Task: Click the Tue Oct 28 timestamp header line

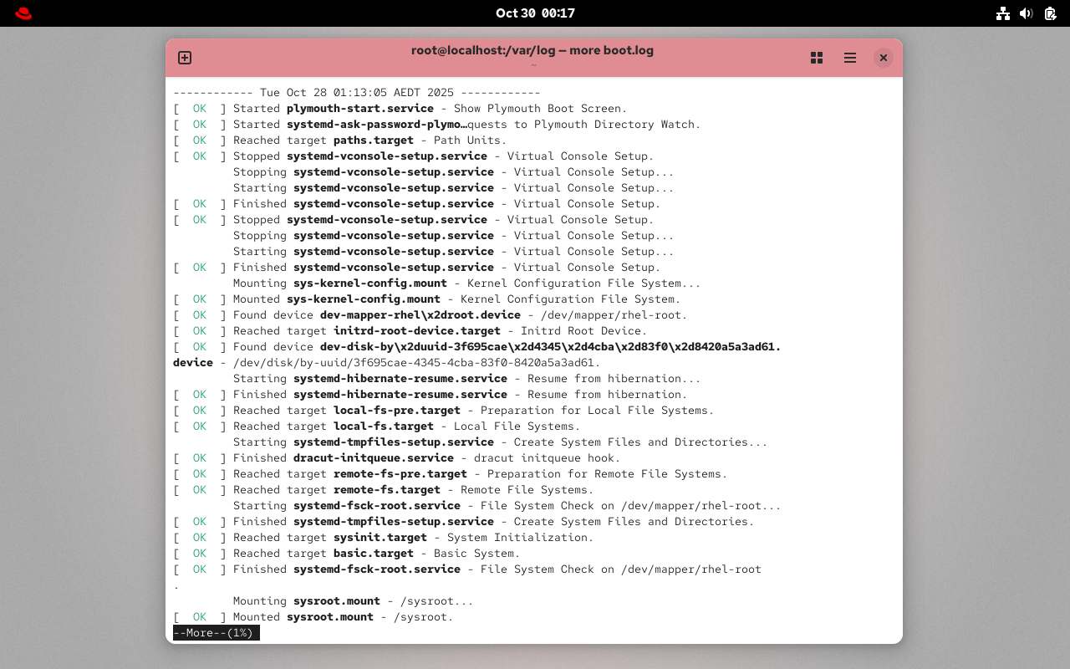Action: point(357,92)
